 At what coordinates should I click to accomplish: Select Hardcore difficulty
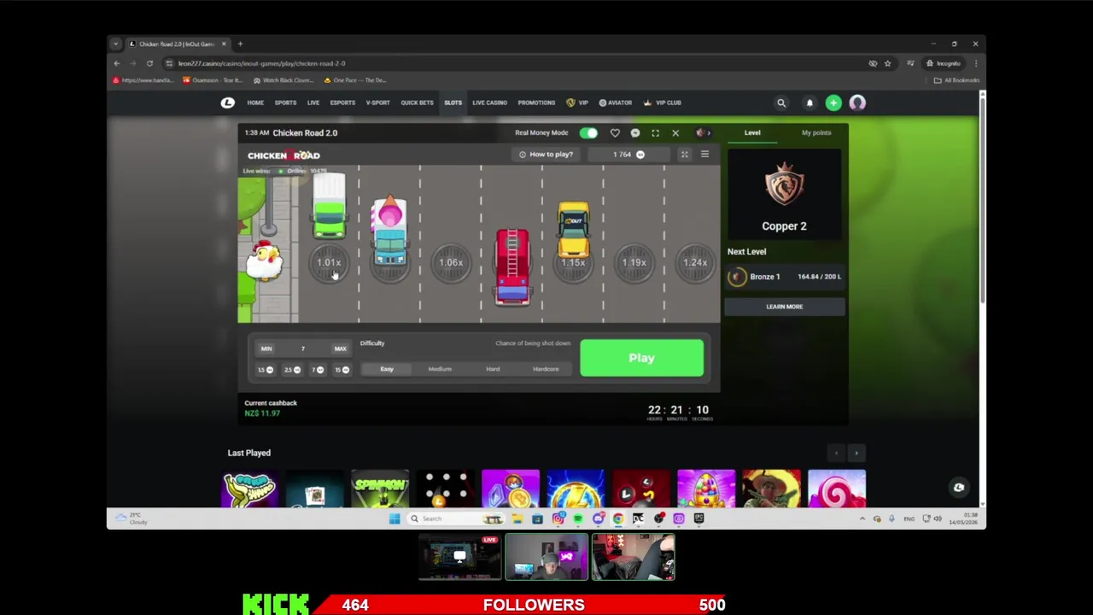(x=546, y=369)
